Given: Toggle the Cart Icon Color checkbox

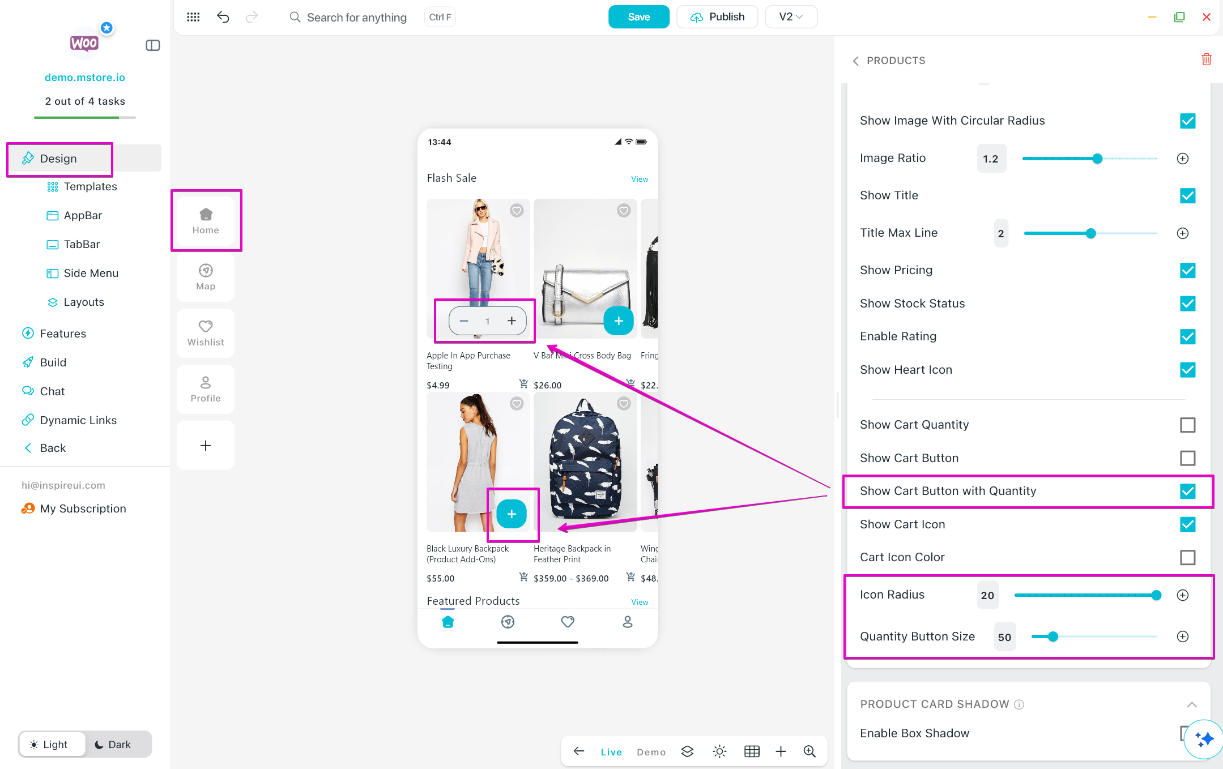Looking at the screenshot, I should pos(1187,557).
